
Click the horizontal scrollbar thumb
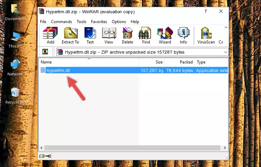click(x=132, y=148)
